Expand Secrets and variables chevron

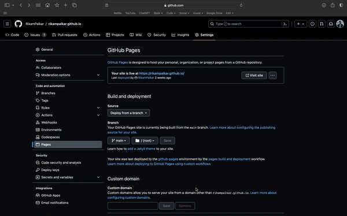tap(98, 177)
